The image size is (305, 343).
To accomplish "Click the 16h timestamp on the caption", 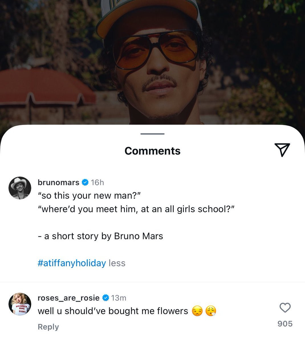I will pos(97,182).
